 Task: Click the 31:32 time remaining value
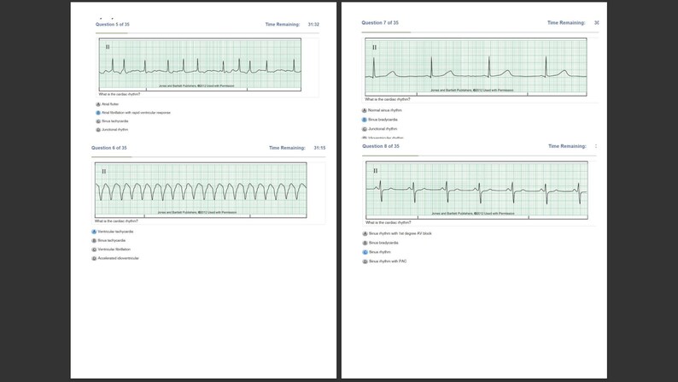(x=313, y=25)
